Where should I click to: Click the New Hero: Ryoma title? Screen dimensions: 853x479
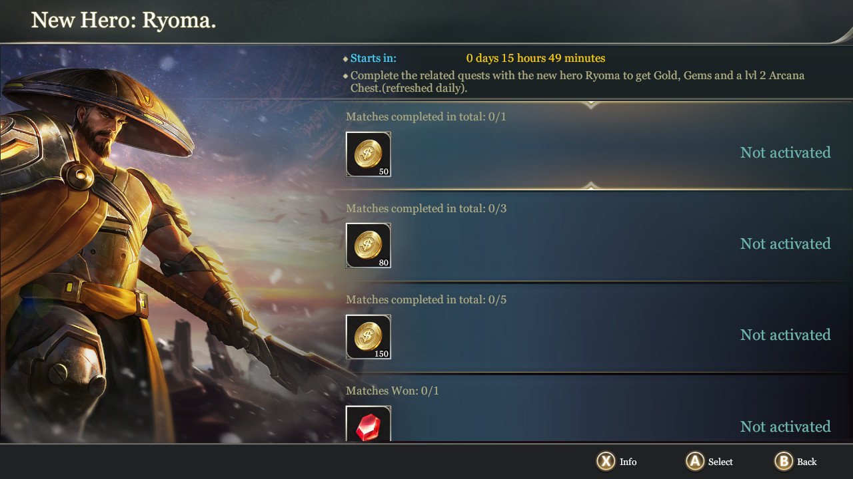124,20
